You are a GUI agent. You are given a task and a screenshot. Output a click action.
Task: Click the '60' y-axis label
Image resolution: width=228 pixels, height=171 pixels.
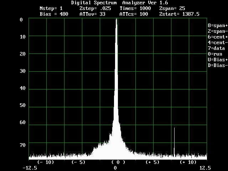pos(23,122)
